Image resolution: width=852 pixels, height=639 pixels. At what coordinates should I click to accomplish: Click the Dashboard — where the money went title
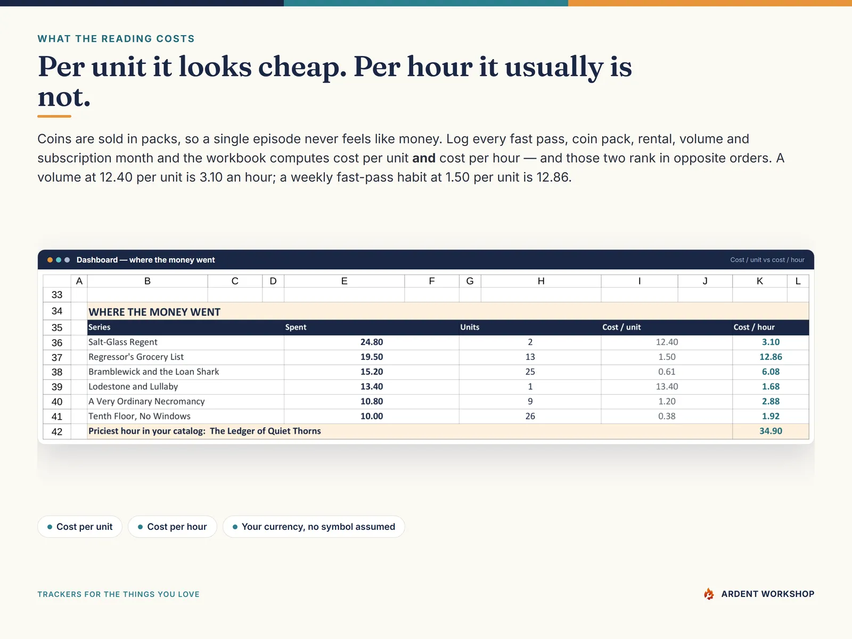[x=146, y=260]
